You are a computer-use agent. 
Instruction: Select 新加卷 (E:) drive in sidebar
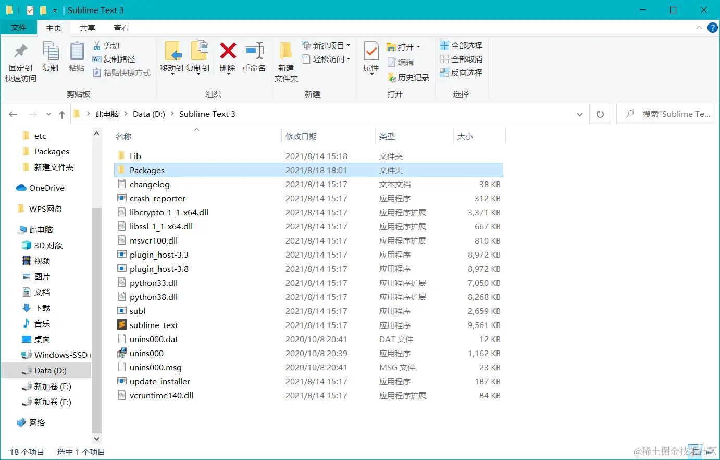(52, 386)
